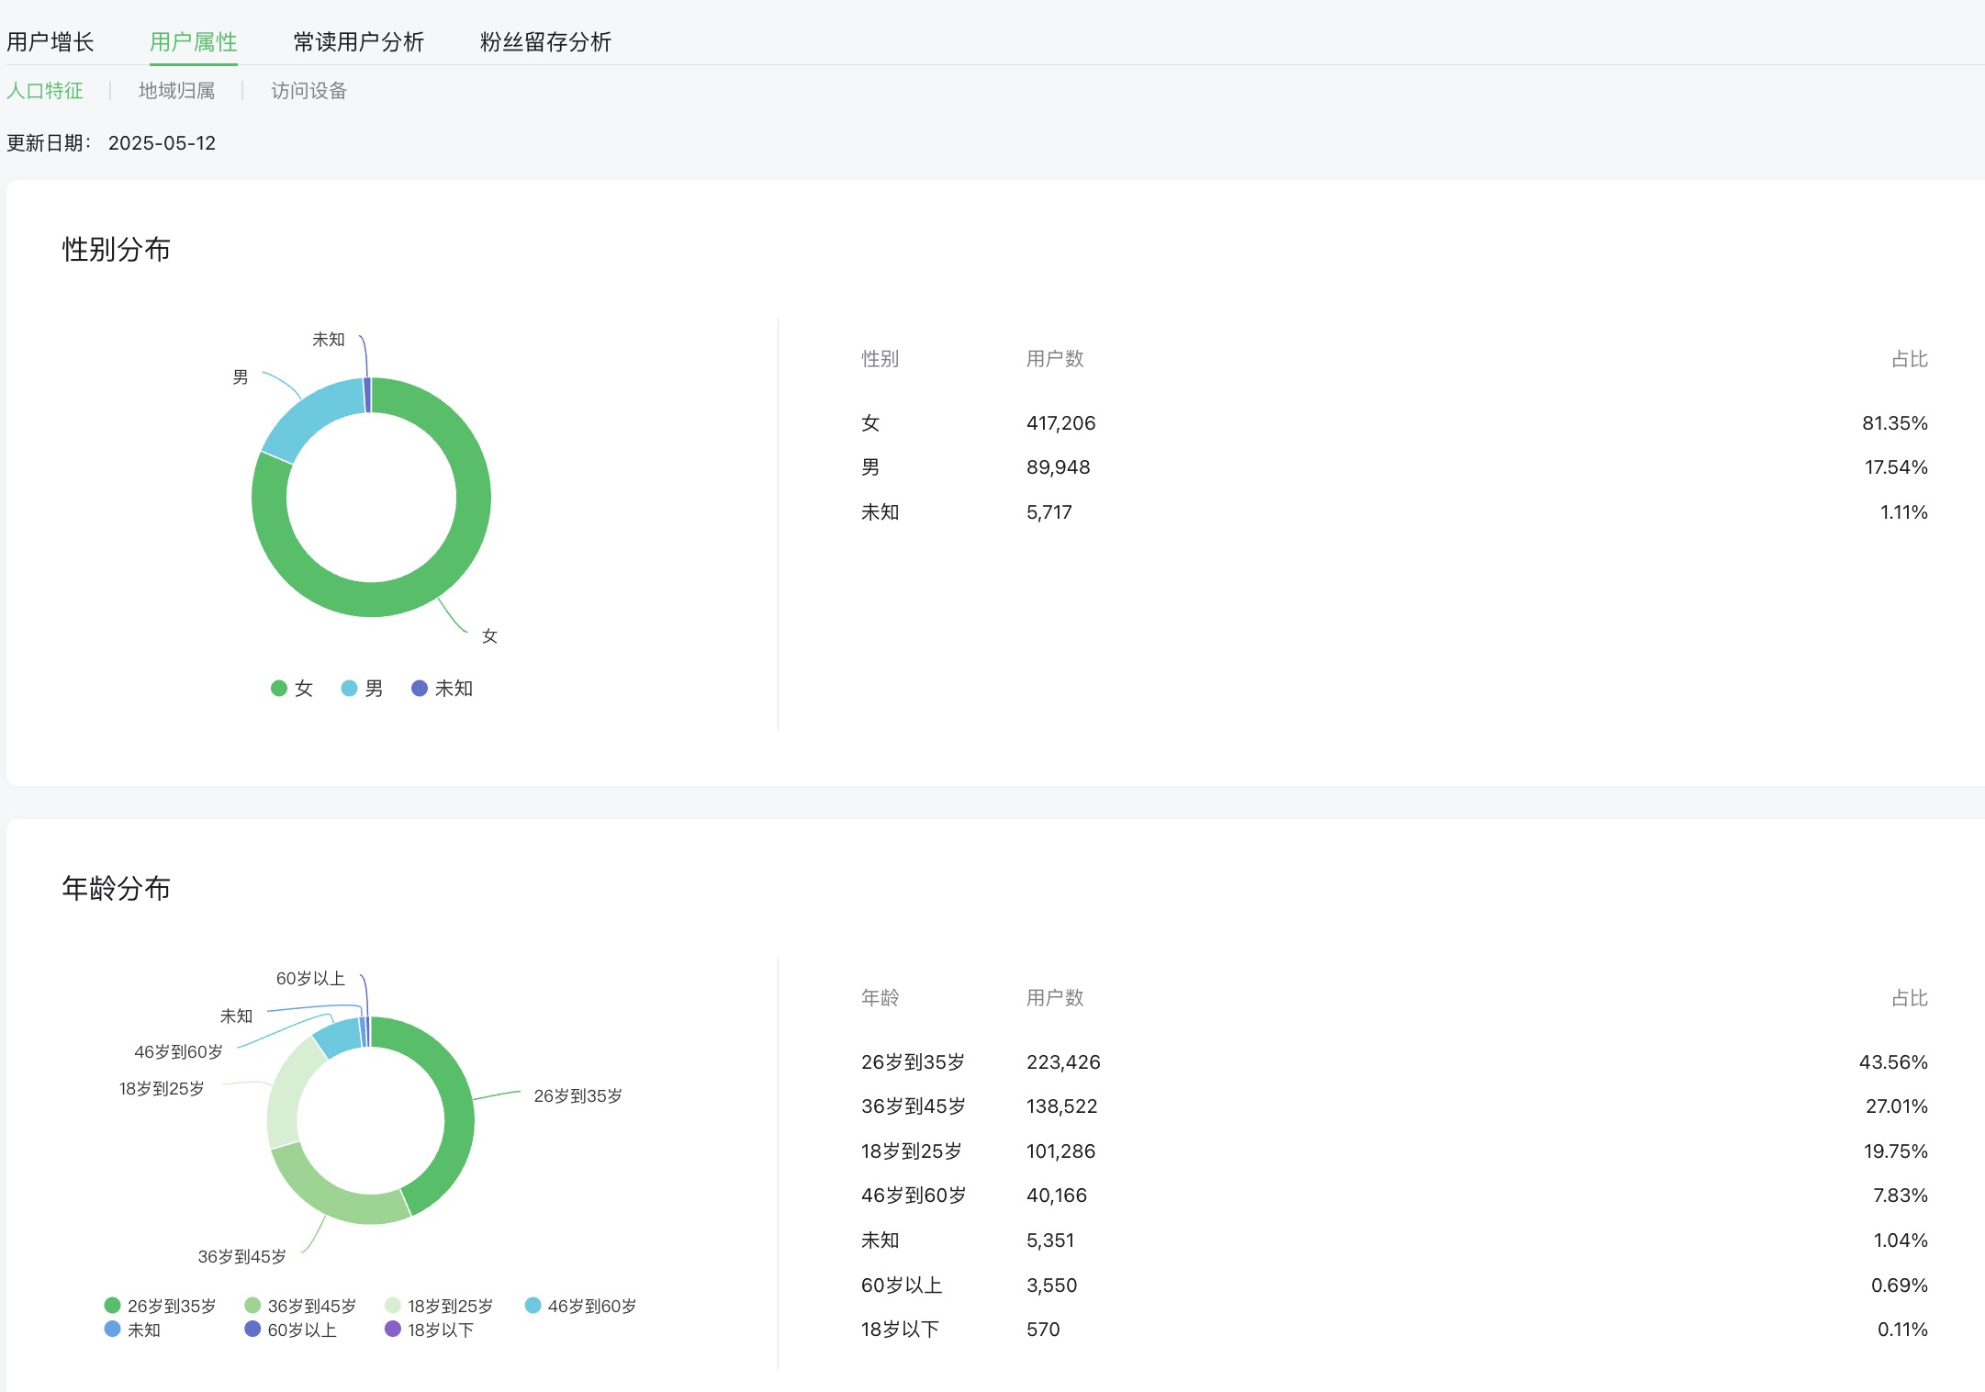Open the 粉丝留存分析 tab
Viewport: 1985px width, 1392px height.
545,42
